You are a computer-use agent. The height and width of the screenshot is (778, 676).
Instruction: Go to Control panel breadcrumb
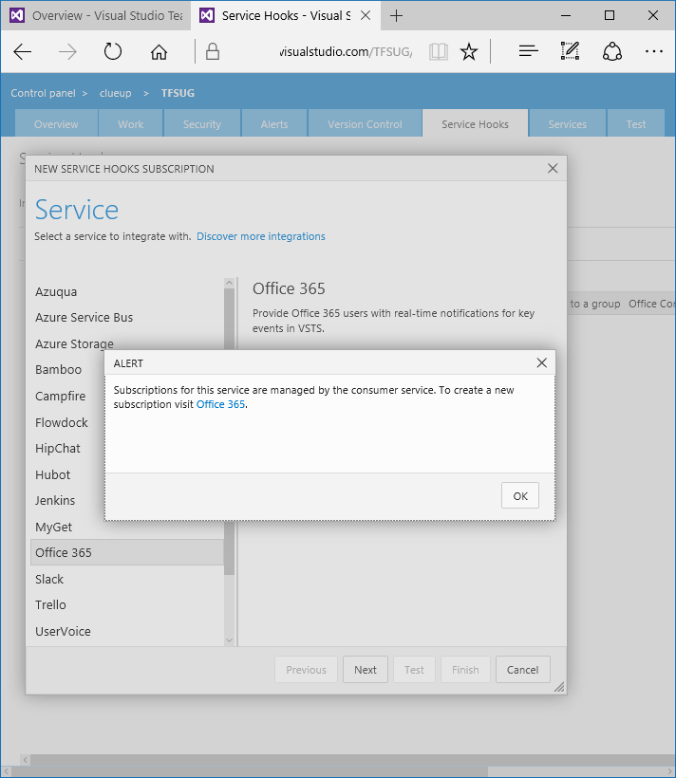(x=44, y=93)
